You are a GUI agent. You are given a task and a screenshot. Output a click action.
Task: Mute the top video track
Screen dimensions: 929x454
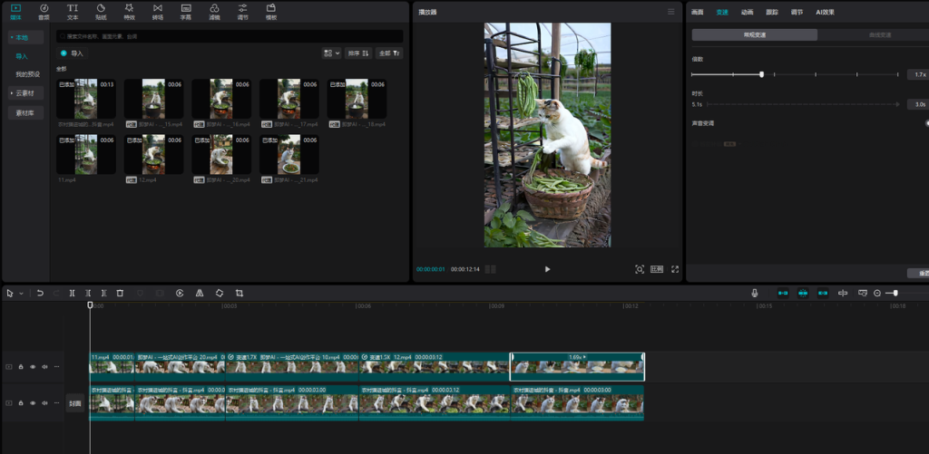click(x=44, y=367)
